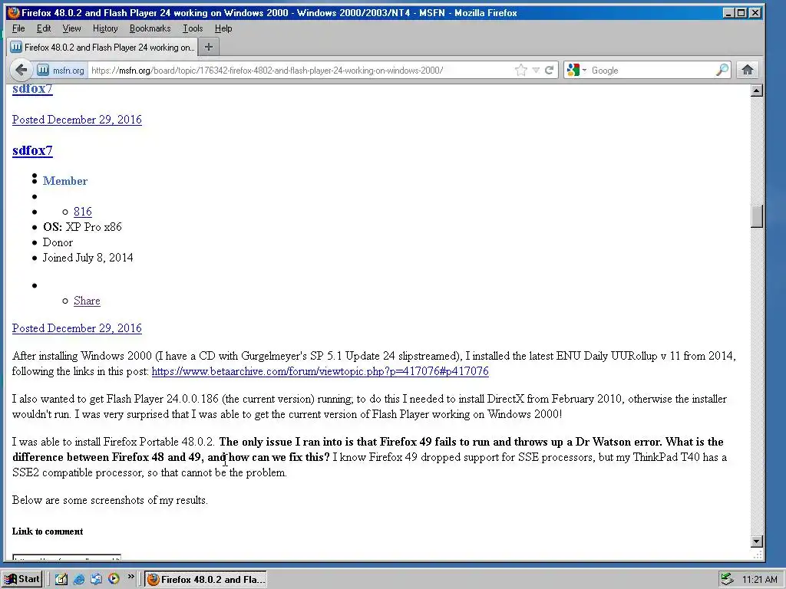This screenshot has height=589, width=786.
Task: Open the Windows Start menu
Action: (x=21, y=579)
